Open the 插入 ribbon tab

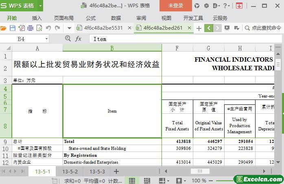[37, 18]
